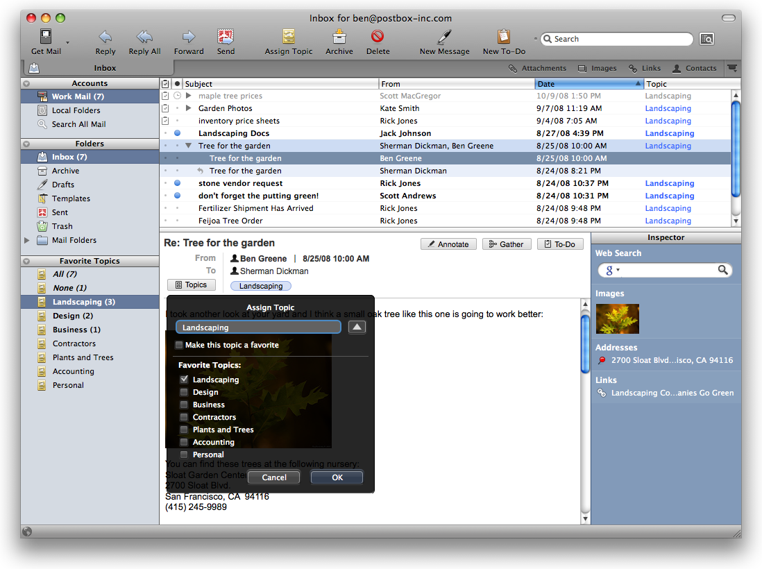The image size is (762, 569).
Task: Collapse the Favorite Topics section
Action: (x=27, y=262)
